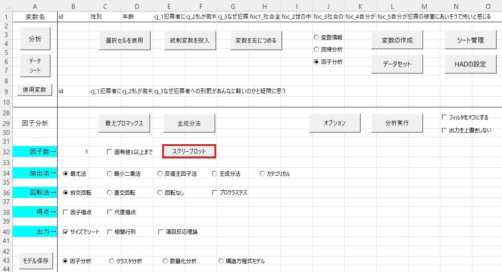Click the モデル保存 button
502x272 pixels.
pyautogui.click(x=35, y=260)
